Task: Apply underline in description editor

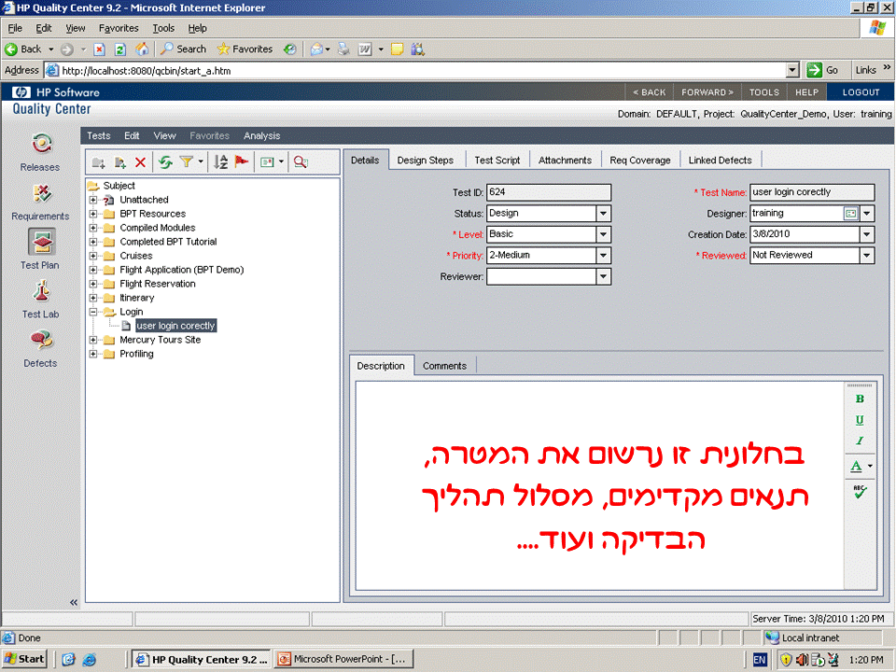Action: coord(860,420)
